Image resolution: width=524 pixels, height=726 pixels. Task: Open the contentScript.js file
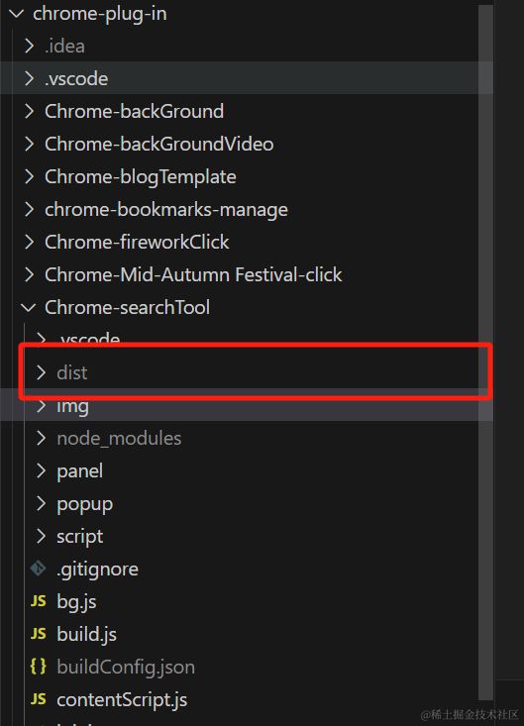pyautogui.click(x=122, y=699)
